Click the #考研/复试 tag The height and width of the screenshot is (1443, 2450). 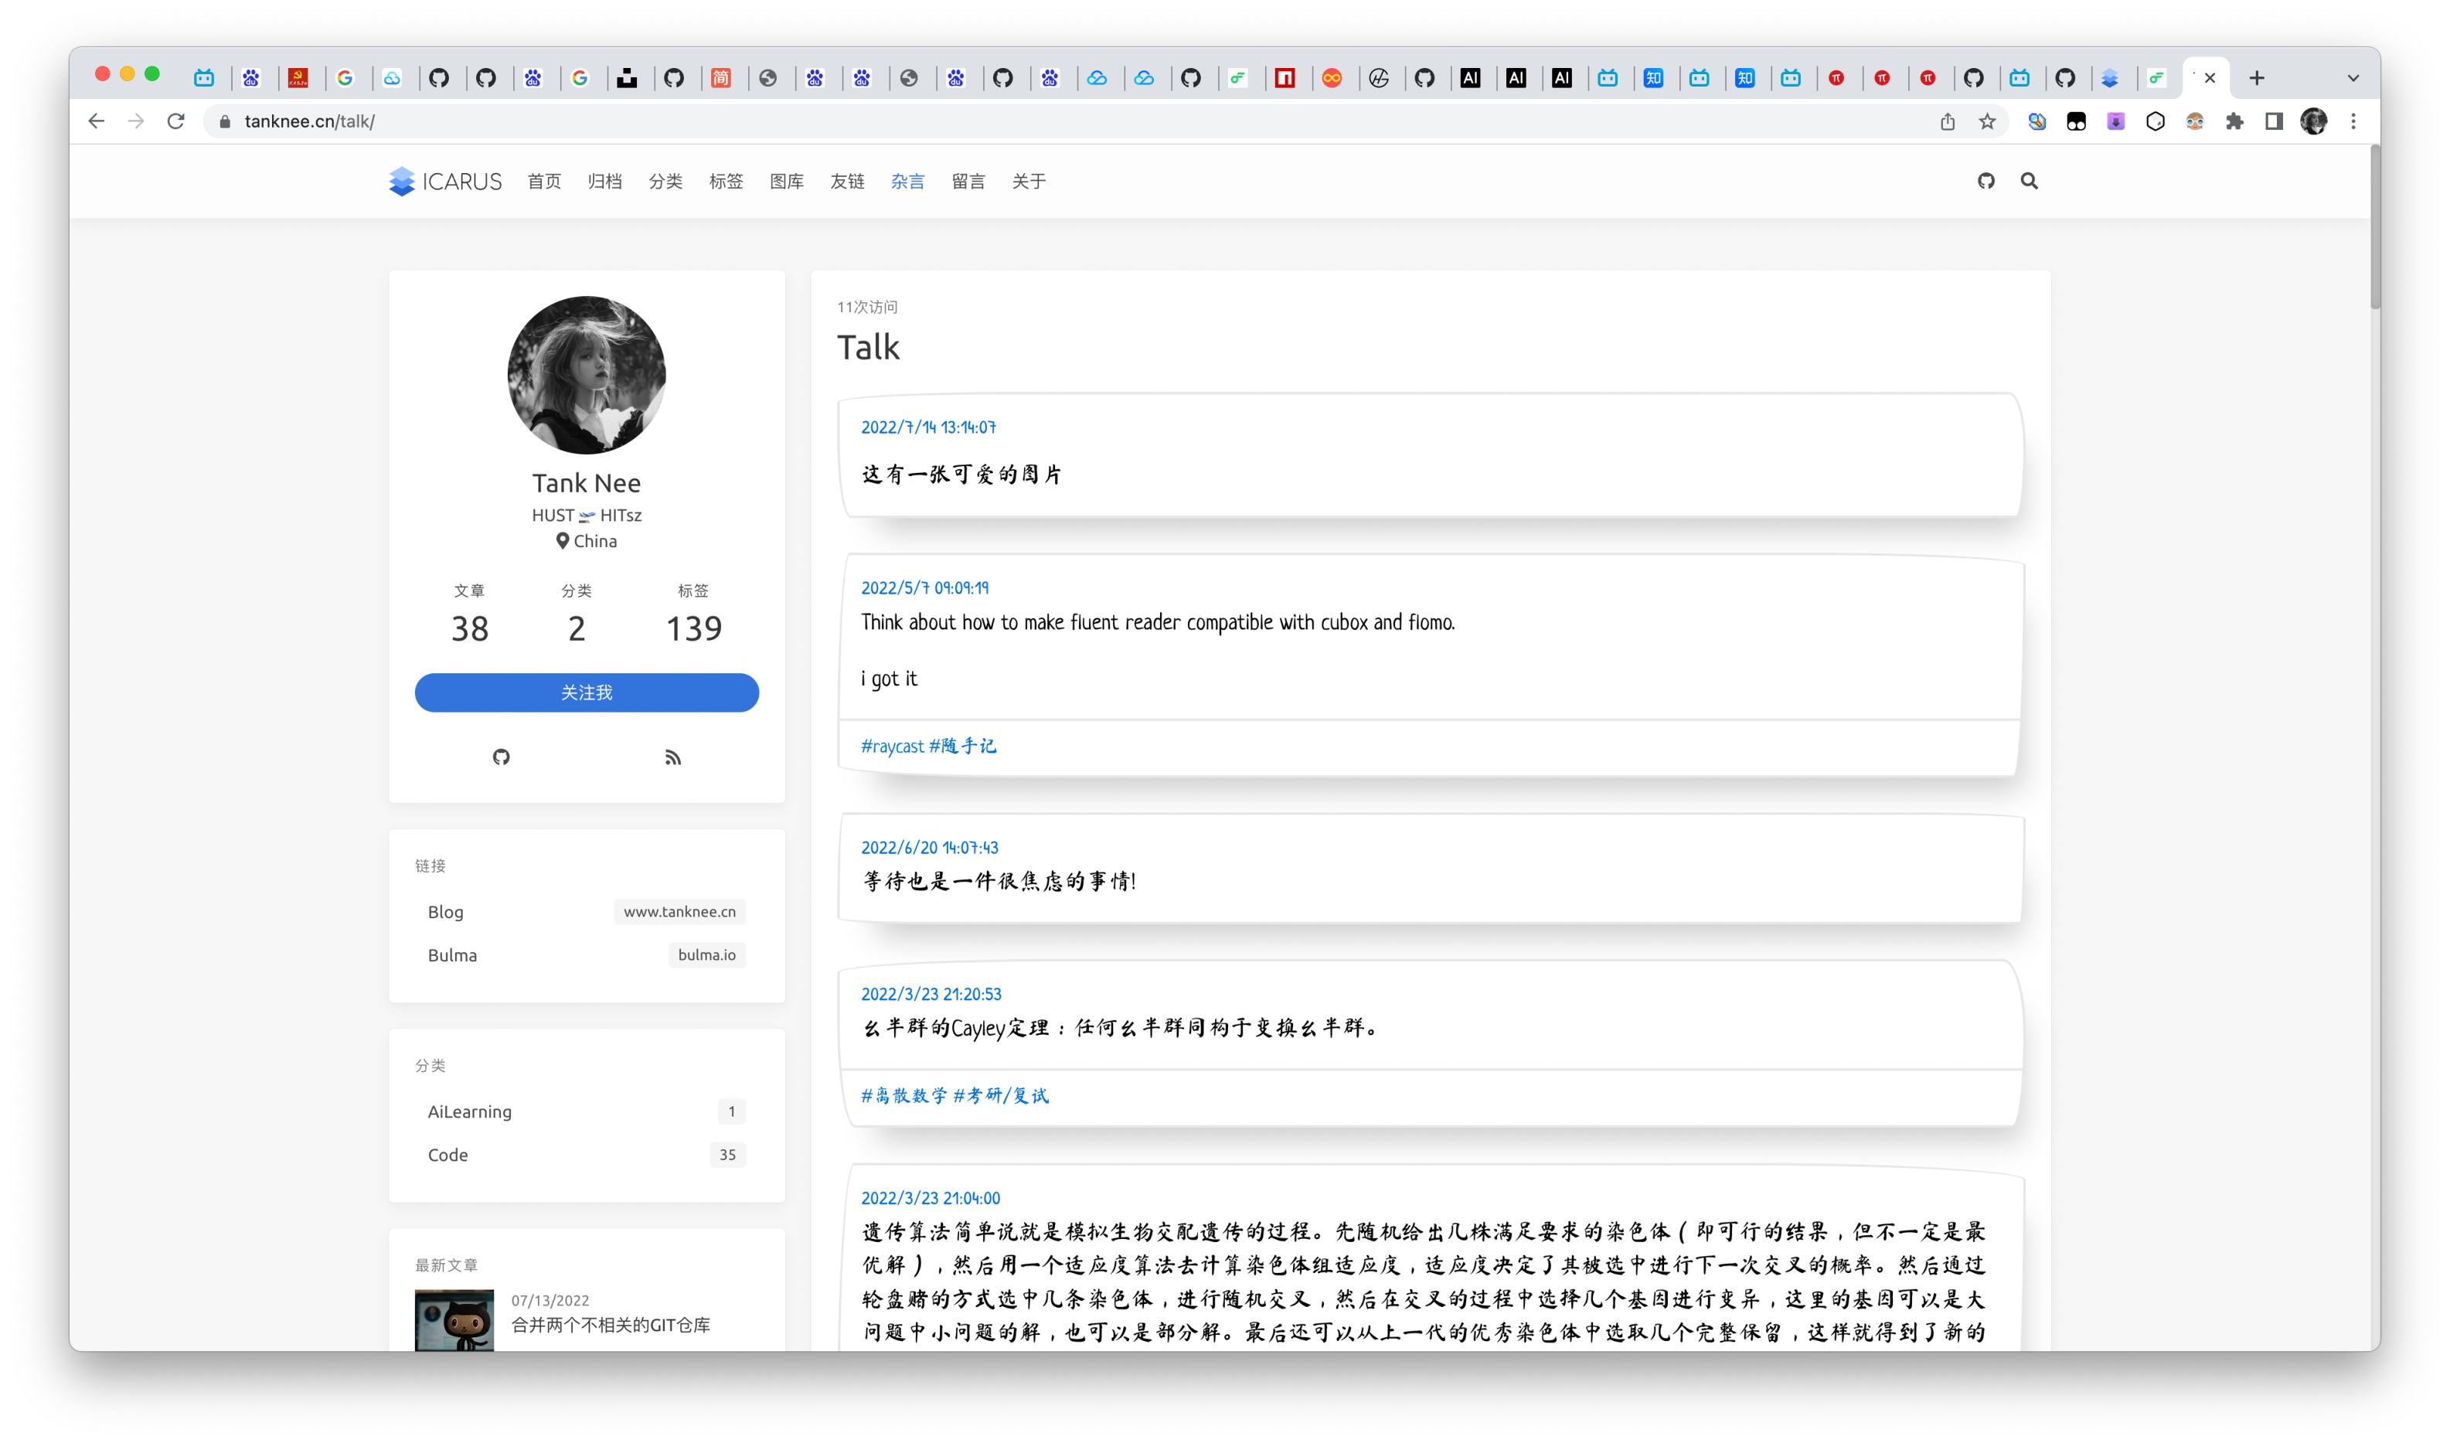(1002, 1096)
